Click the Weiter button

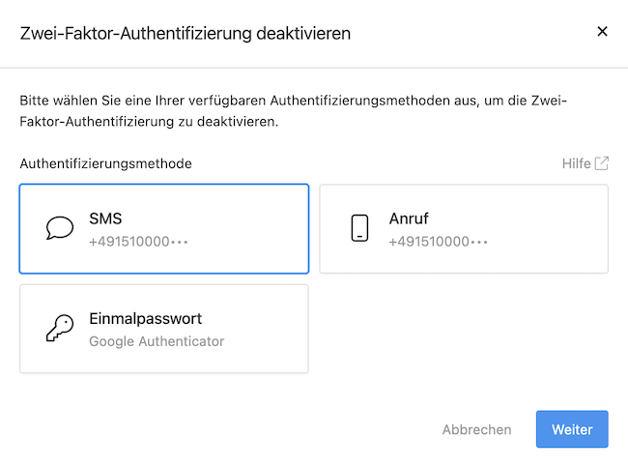[x=572, y=429]
